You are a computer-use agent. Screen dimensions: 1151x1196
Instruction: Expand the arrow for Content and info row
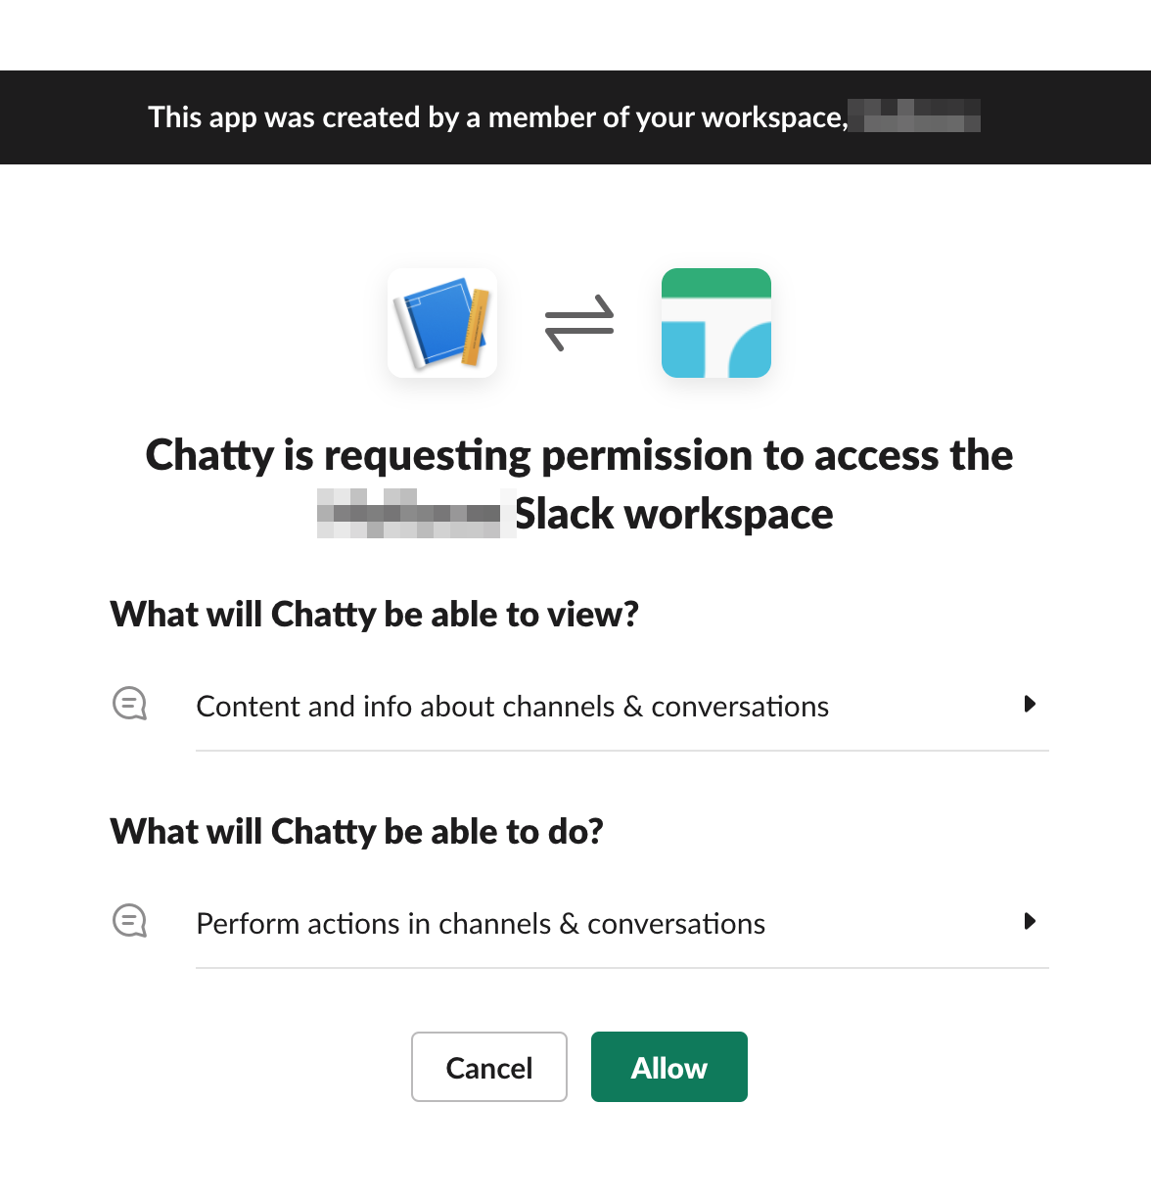1030,704
